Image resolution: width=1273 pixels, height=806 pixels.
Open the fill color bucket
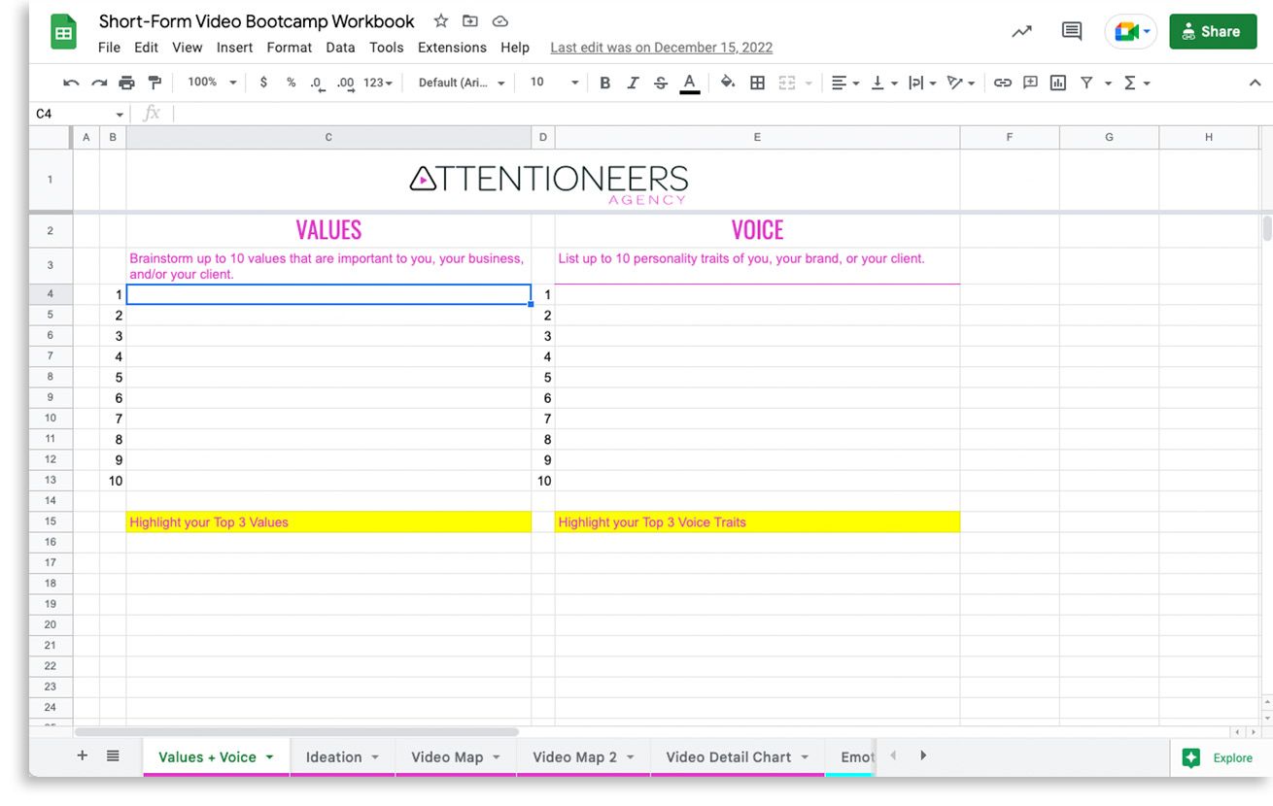728,84
